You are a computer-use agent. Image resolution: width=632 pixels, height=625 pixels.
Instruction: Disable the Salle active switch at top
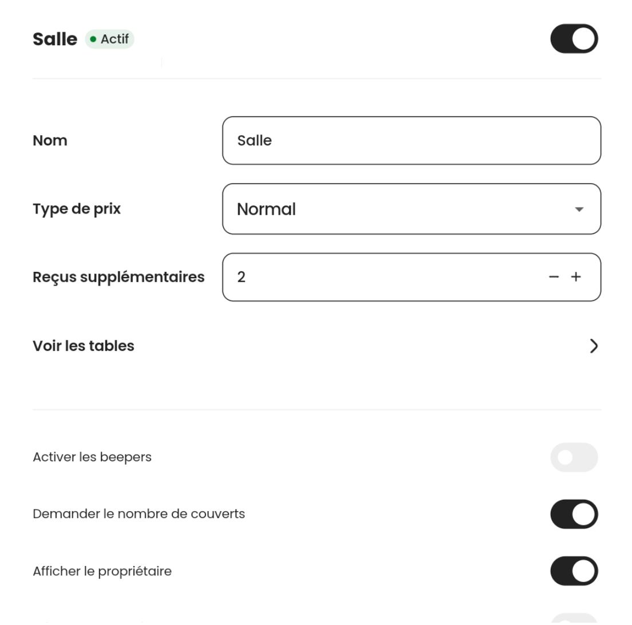[x=574, y=39]
